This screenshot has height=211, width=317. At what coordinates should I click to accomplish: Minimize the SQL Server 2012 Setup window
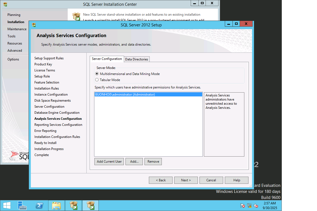pyautogui.click(x=229, y=24)
